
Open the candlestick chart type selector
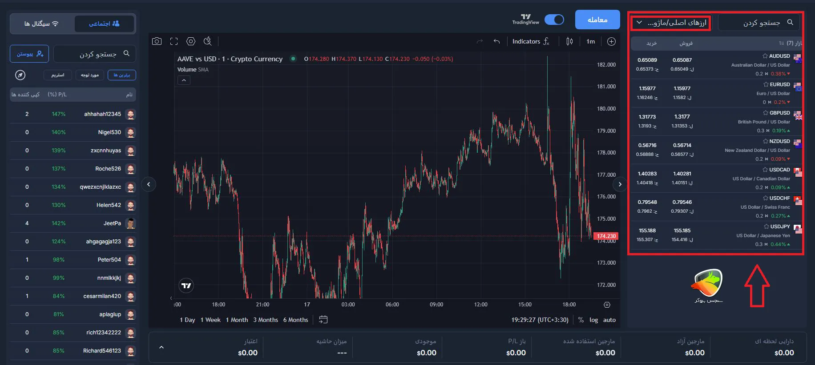[x=569, y=41]
